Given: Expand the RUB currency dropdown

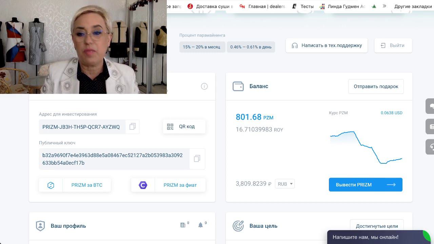Looking at the screenshot, I should [x=285, y=184].
